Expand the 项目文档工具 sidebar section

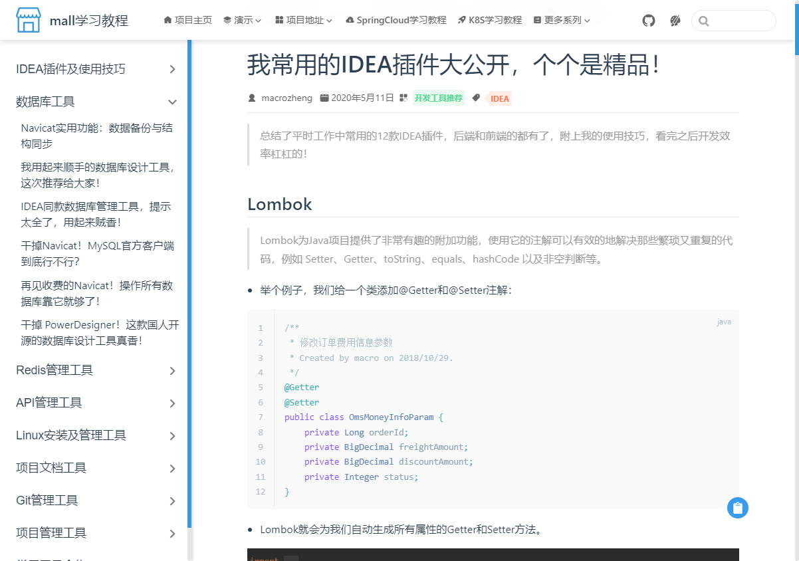tap(96, 468)
